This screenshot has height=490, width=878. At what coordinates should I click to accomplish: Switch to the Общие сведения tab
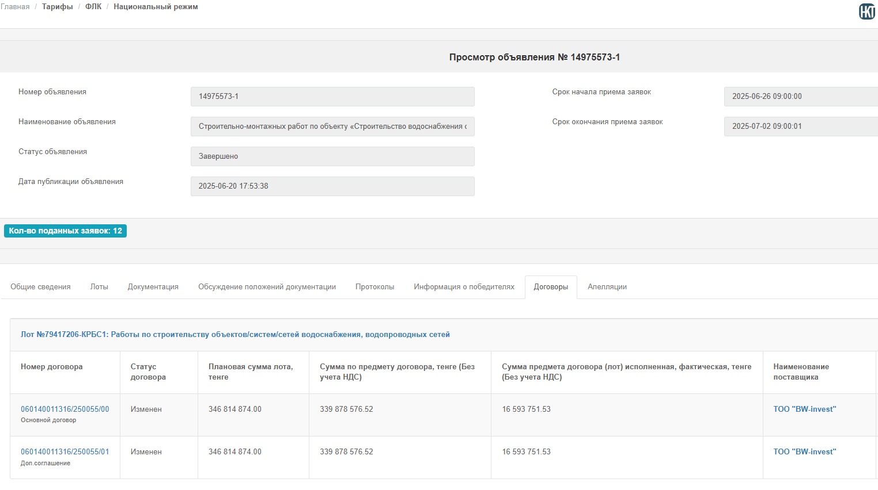[40, 287]
